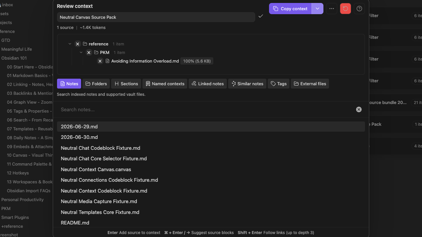Select Neutral Context Canvas.canvas
422x237 pixels.
[x=211, y=170]
